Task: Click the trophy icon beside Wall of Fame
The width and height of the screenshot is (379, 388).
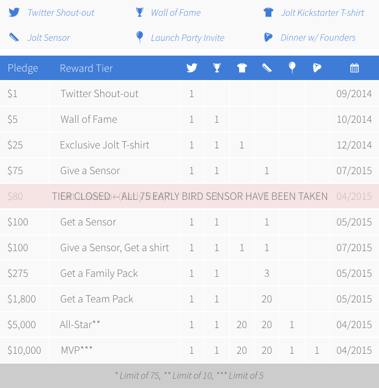Action: click(x=139, y=12)
